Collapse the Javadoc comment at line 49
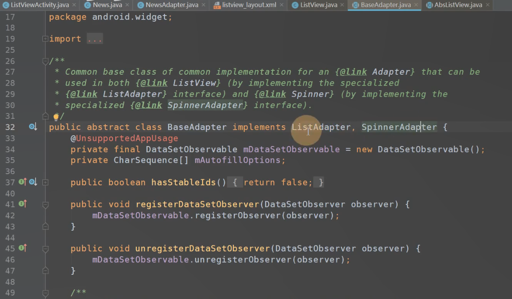512x299 pixels. click(45, 293)
